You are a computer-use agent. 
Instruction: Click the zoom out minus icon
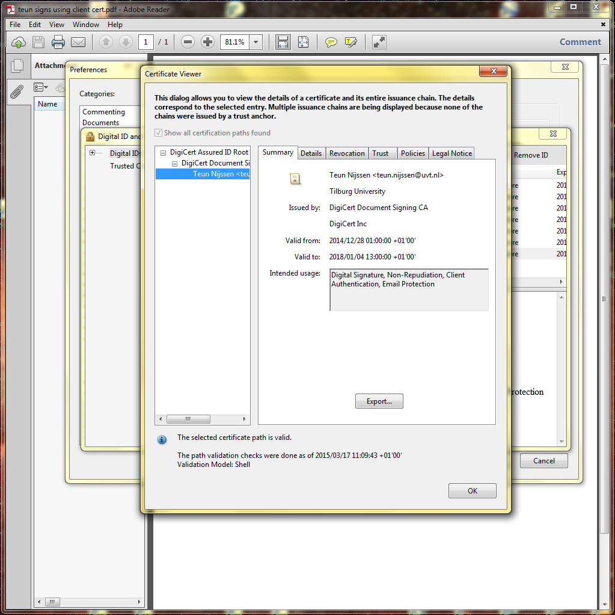(x=188, y=42)
